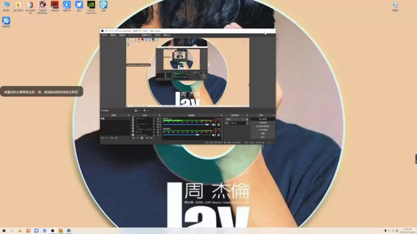
Task: Click the Stop Streaming button in Controls
Action: (263, 119)
